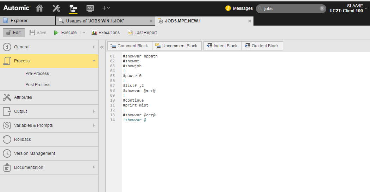Click the Messages notification icon
Image resolution: width=370 pixels, height=192 pixels.
pyautogui.click(x=228, y=8)
